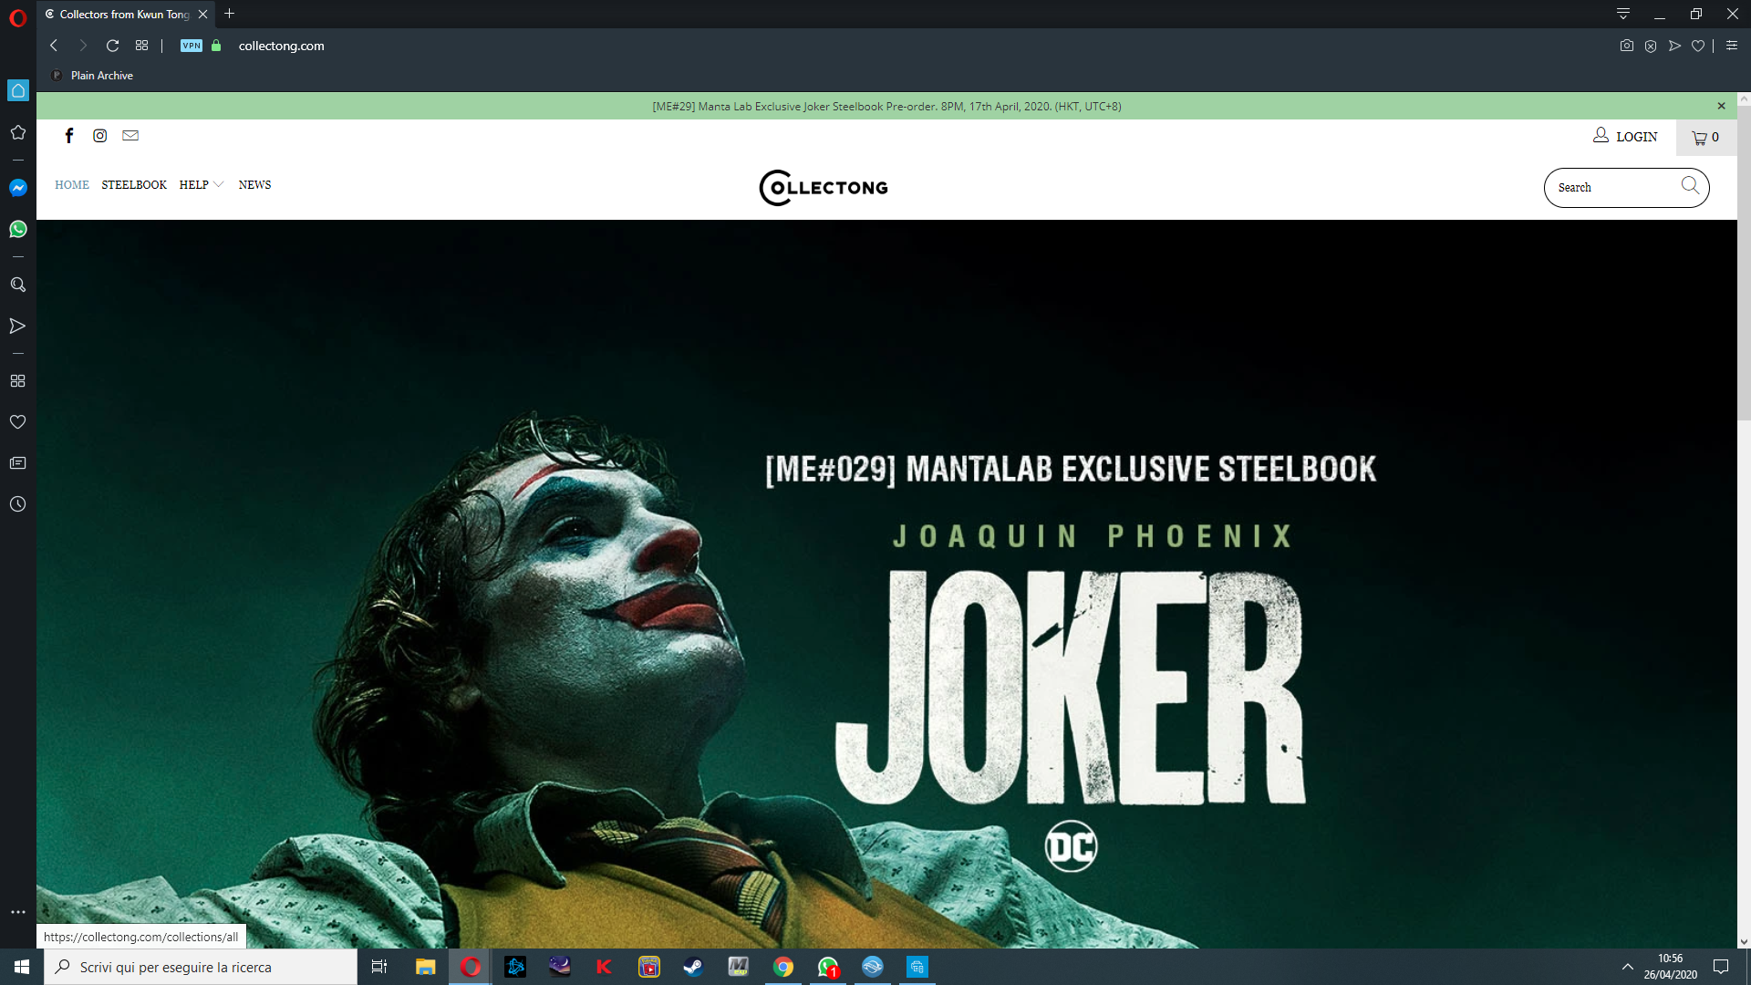Open Facebook Messenger in the sidebar
This screenshot has height=985, width=1751.
(x=17, y=188)
